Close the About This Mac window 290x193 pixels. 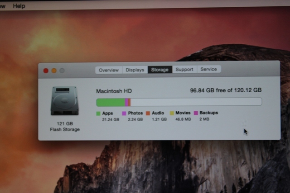46,71
